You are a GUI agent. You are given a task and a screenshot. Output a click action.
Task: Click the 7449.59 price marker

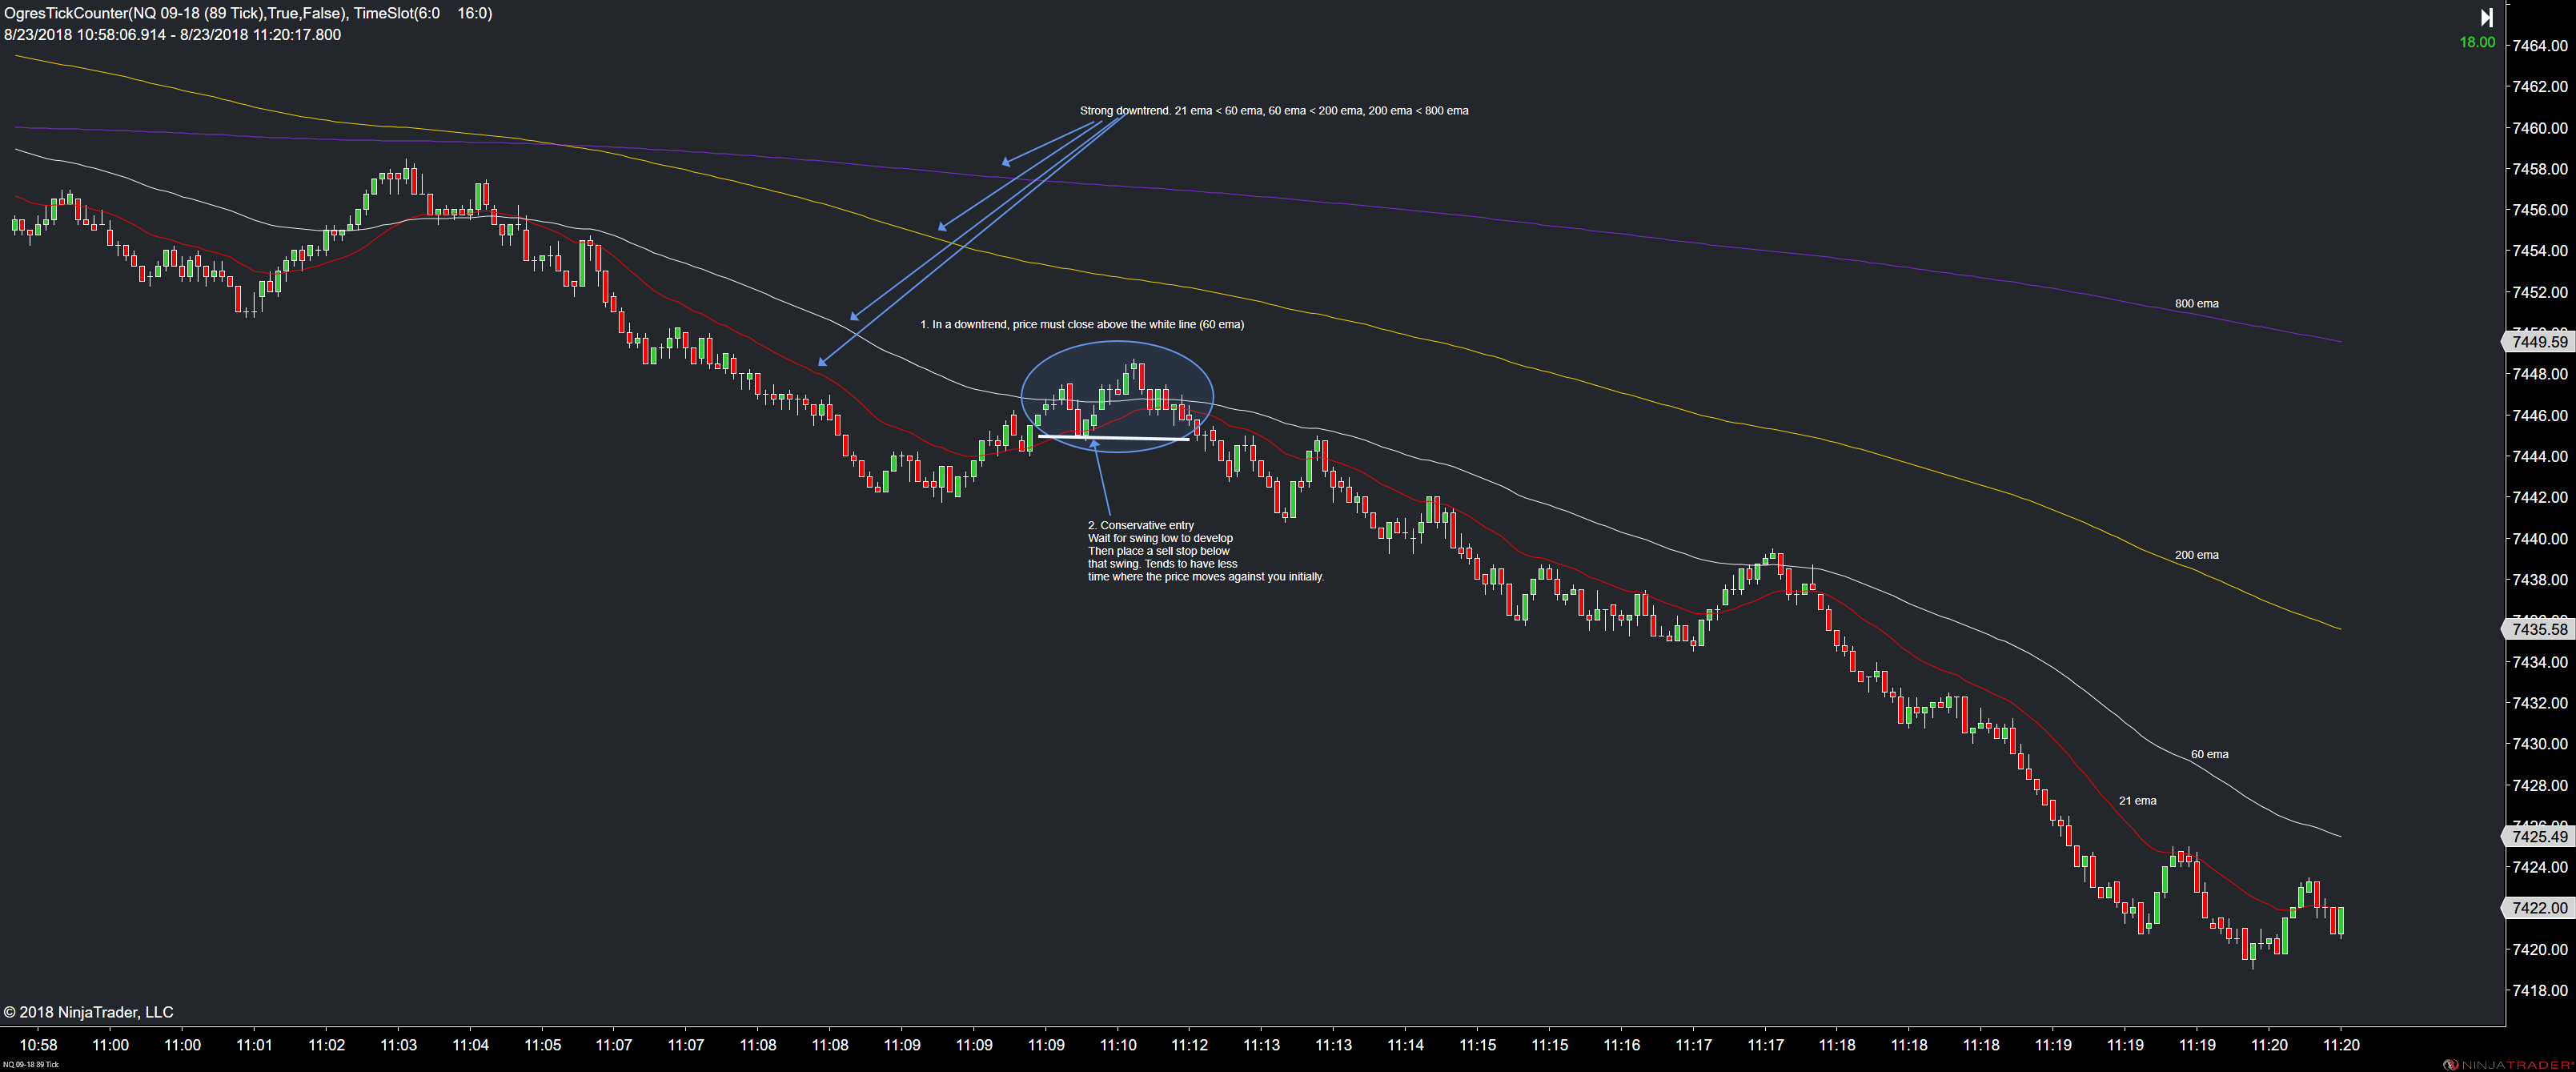pos(2538,342)
